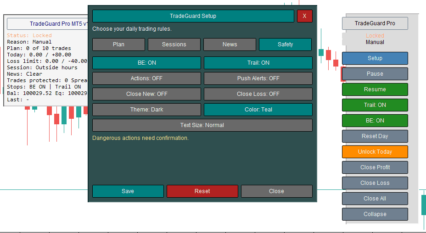Click the green Resume button
The width and height of the screenshot is (426, 233).
[x=375, y=89]
